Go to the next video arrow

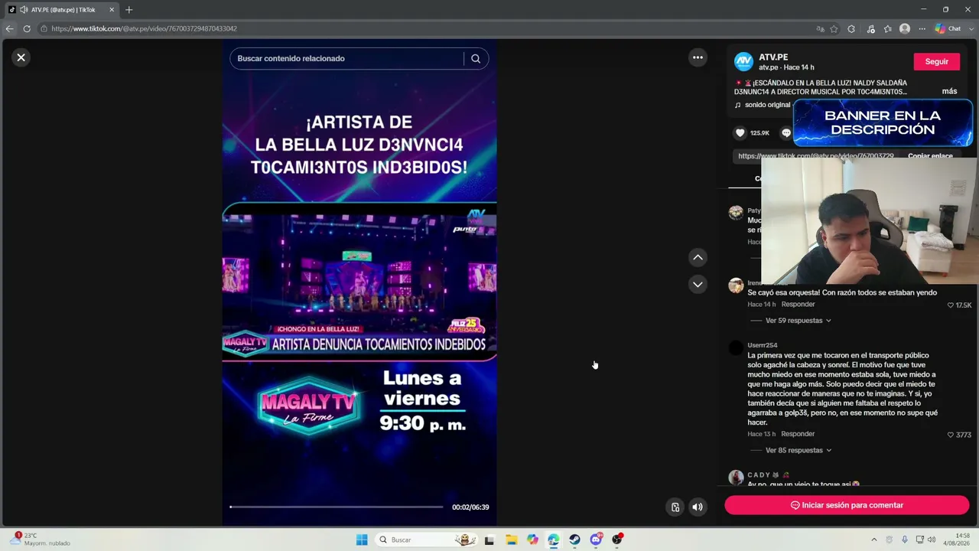click(698, 285)
